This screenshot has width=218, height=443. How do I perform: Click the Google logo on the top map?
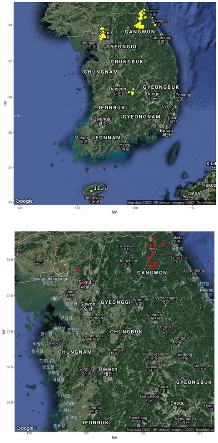pos(24,201)
